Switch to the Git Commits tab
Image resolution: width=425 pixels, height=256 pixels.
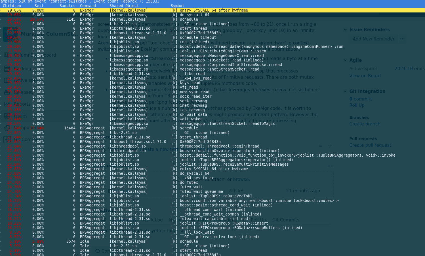pyautogui.click(x=285, y=220)
